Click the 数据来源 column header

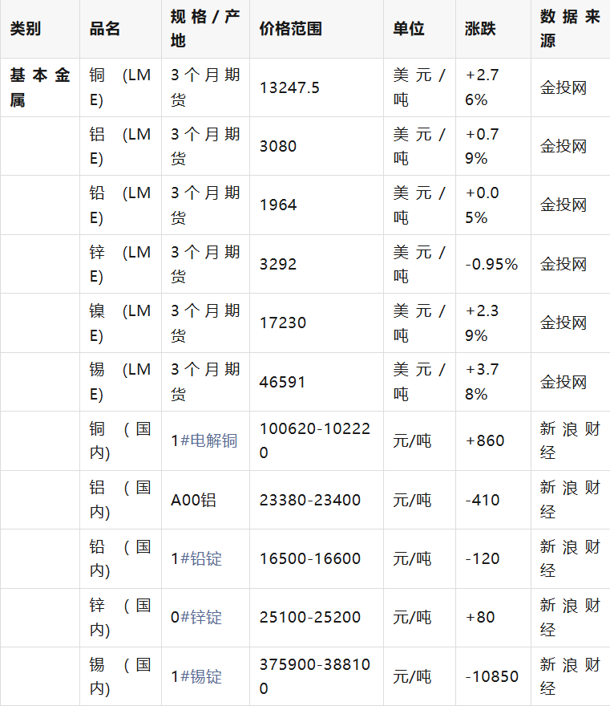pyautogui.click(x=569, y=29)
